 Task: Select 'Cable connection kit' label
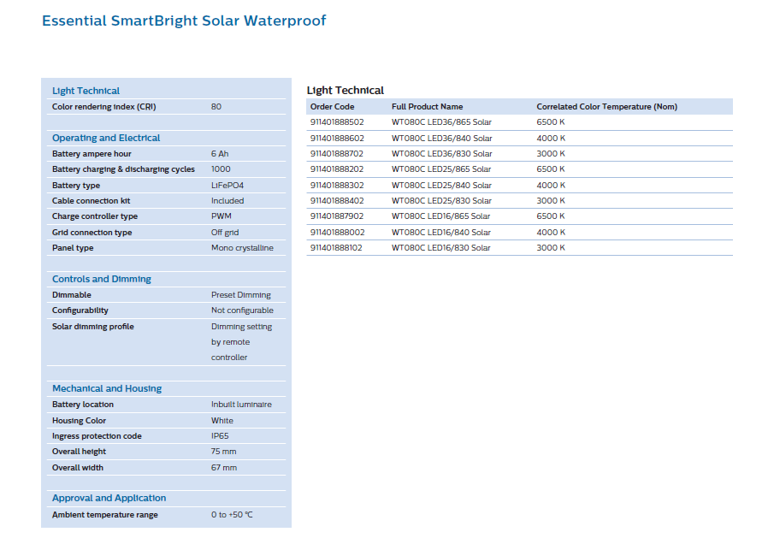pos(92,200)
